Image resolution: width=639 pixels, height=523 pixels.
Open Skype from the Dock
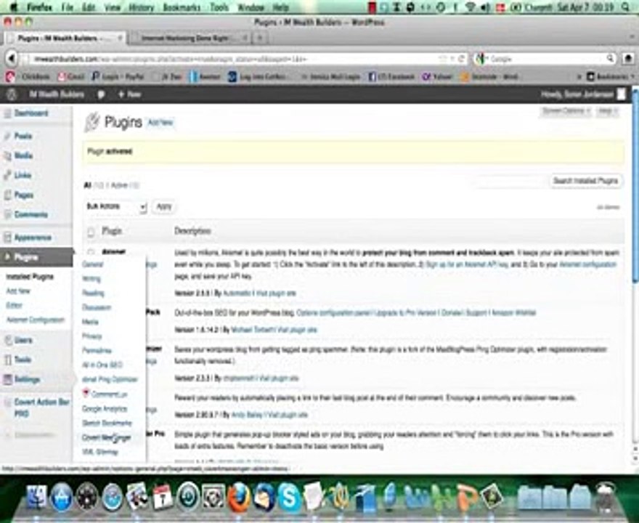coord(289,498)
